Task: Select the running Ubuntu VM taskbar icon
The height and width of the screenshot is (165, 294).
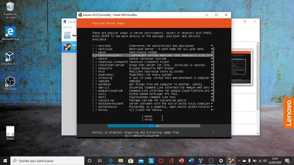Action: pyautogui.click(x=231, y=161)
